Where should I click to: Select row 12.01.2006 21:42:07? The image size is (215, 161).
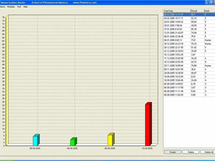coord(189,33)
